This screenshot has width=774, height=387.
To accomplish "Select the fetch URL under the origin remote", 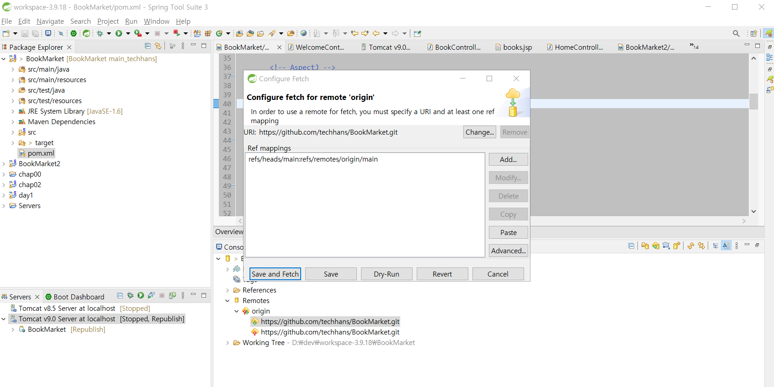I will point(330,322).
